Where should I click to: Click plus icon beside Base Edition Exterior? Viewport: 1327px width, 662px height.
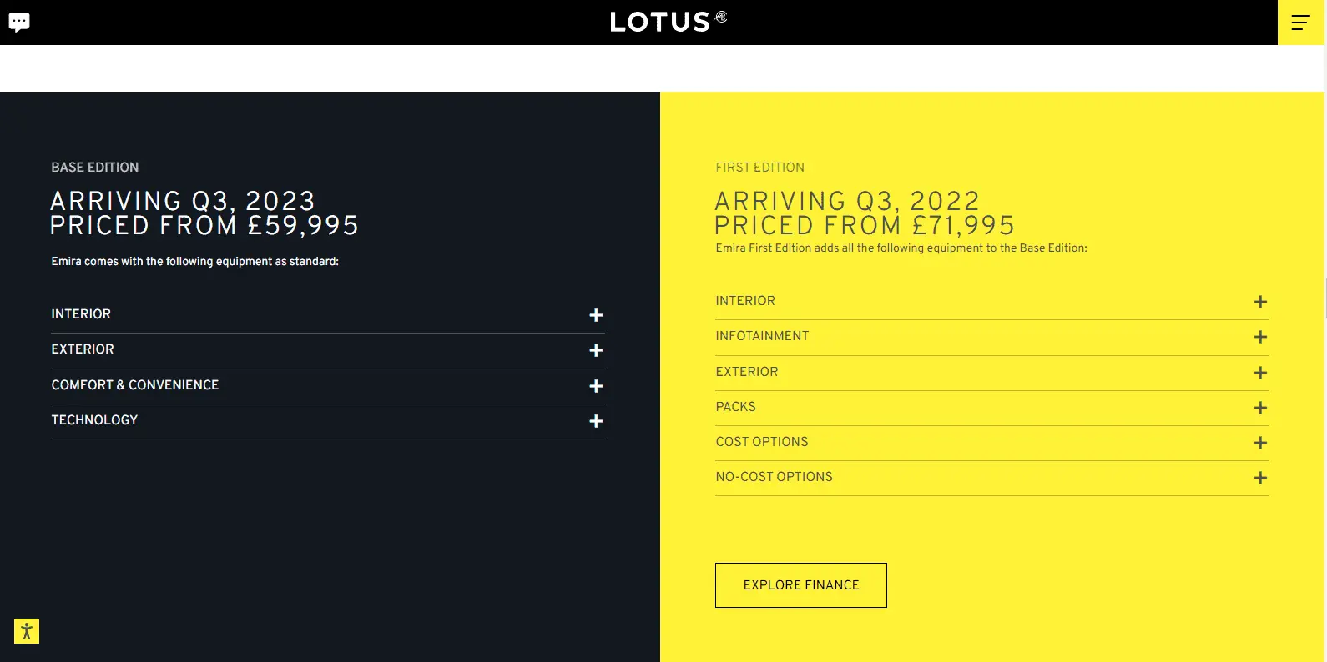point(596,350)
